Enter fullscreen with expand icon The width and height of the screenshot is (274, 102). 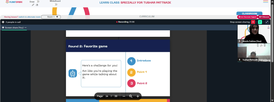click(267, 22)
